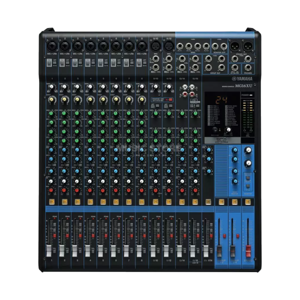Click the red STEREO master fader
This screenshot has width=300, height=300.
tap(248, 251)
